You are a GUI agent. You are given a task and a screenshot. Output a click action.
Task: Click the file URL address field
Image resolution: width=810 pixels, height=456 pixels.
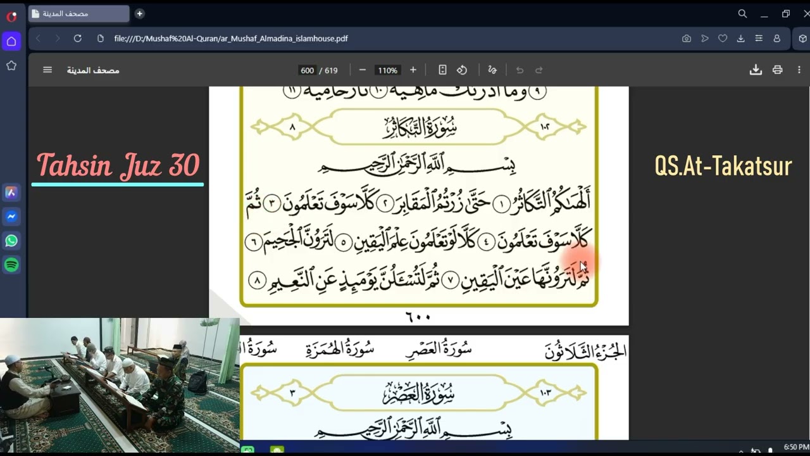231,39
